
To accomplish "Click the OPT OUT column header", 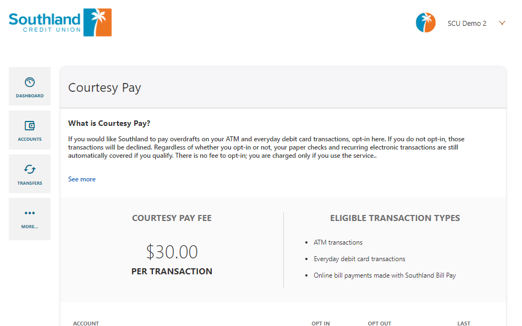I will pos(380,323).
